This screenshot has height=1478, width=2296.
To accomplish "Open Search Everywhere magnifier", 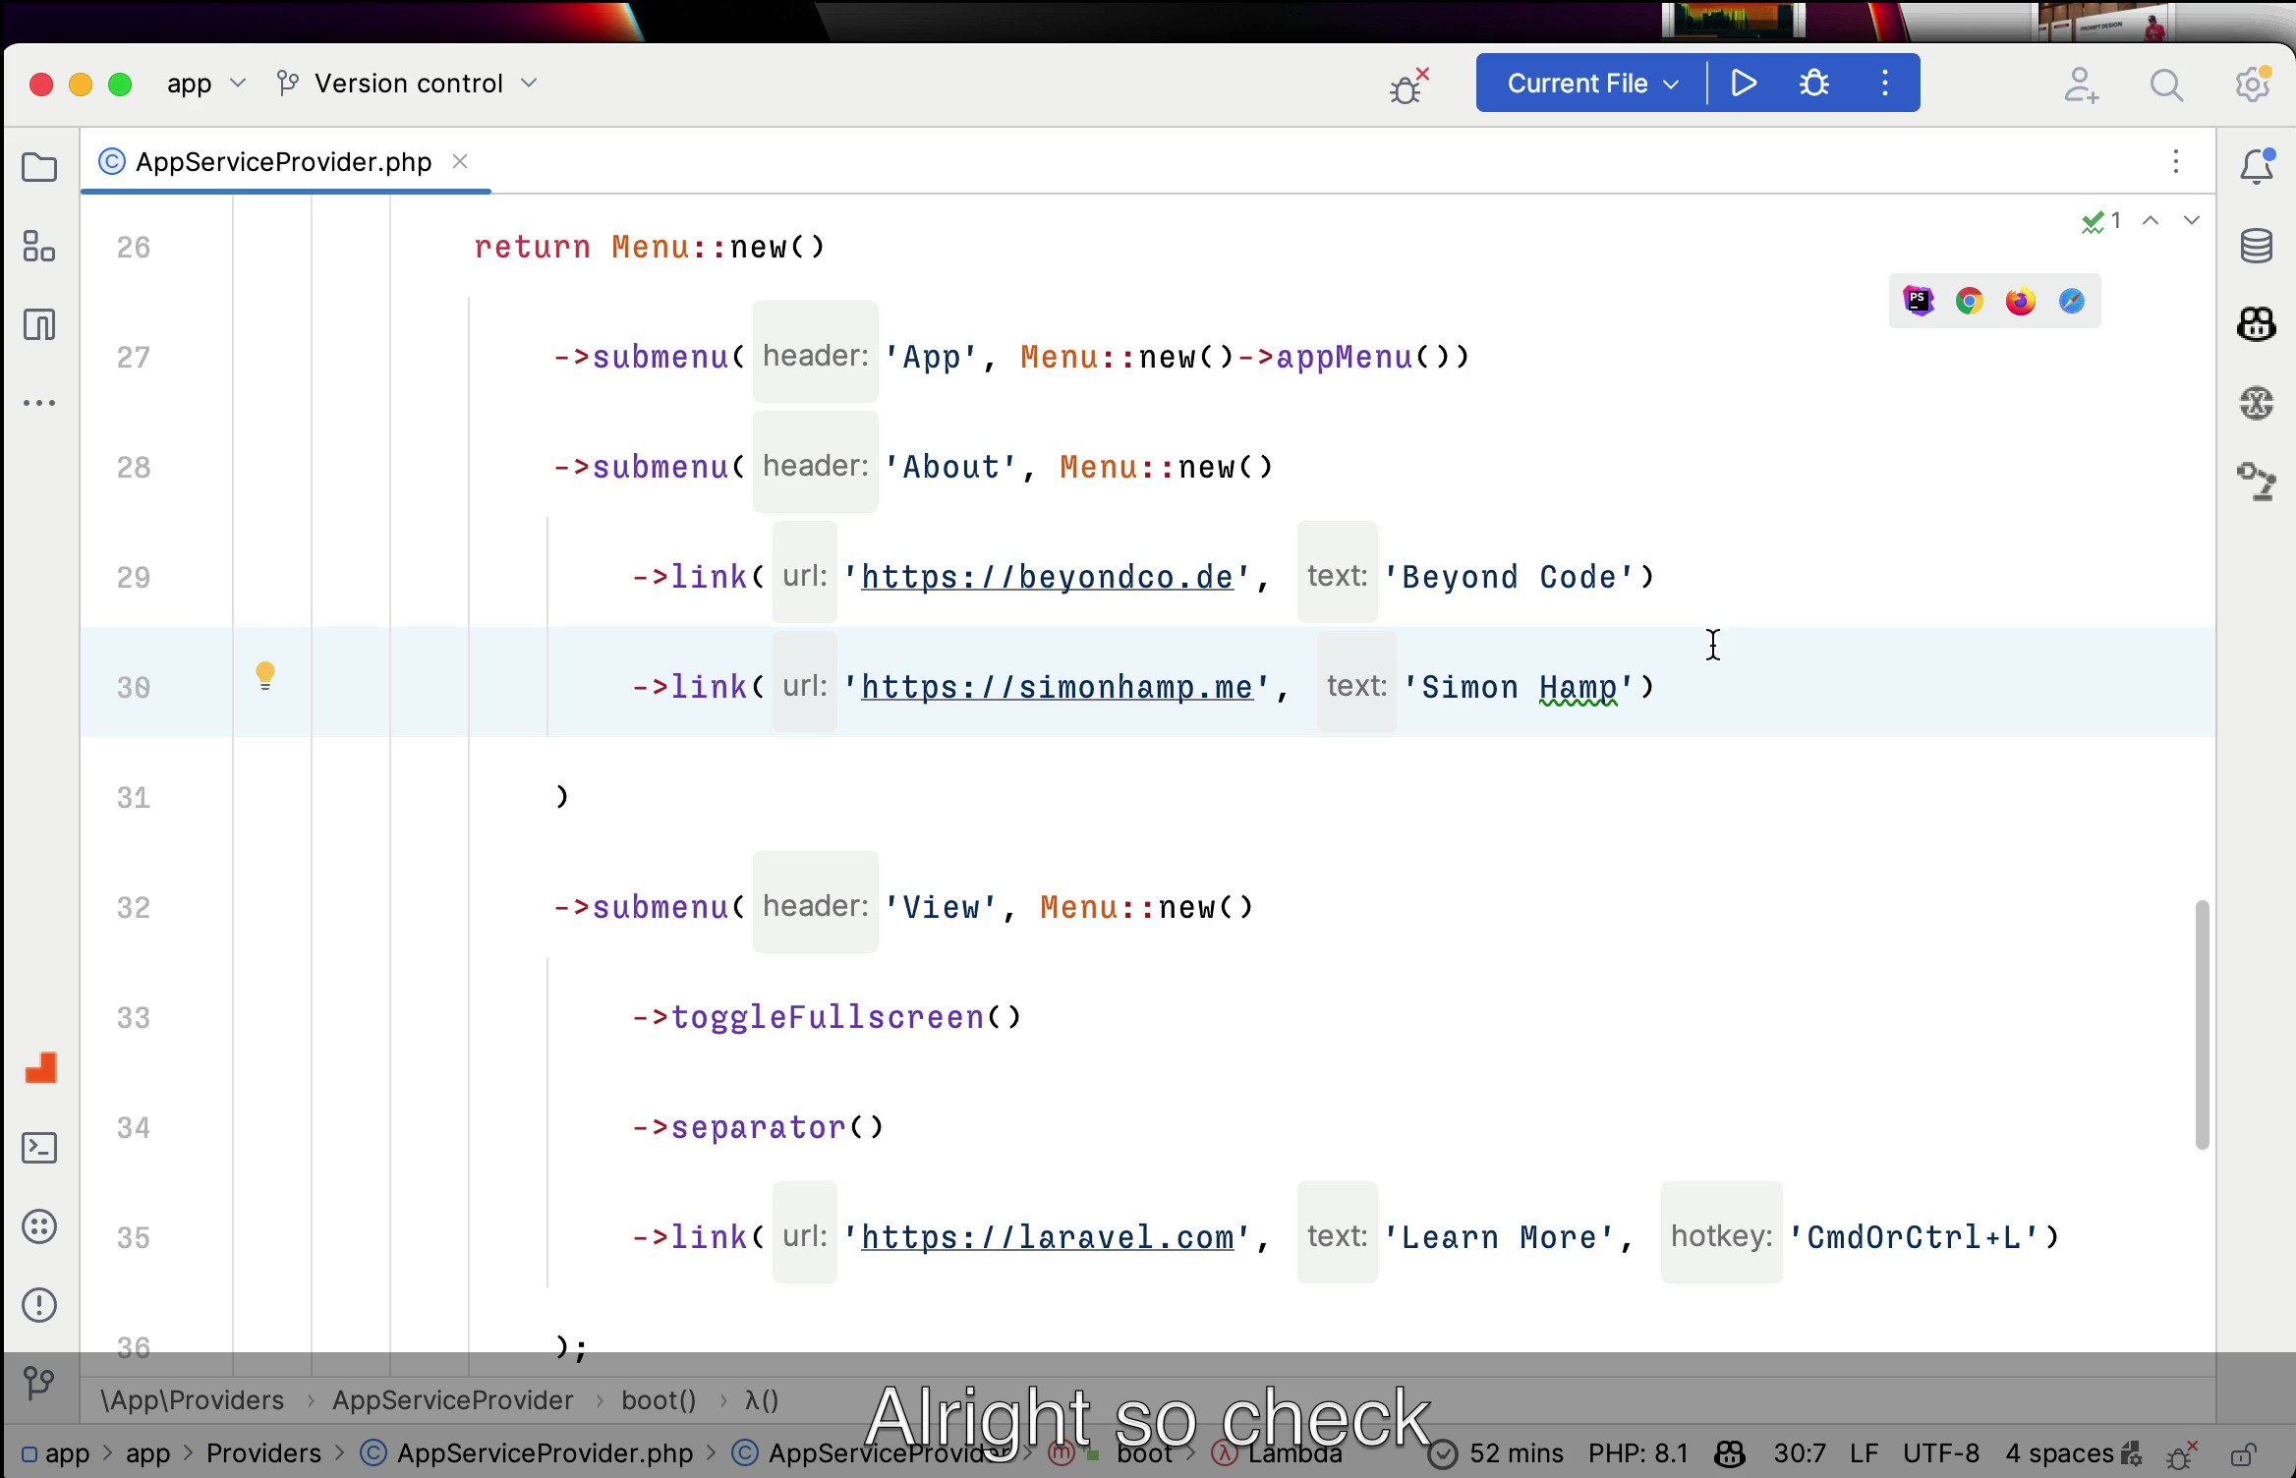I will tap(2166, 85).
